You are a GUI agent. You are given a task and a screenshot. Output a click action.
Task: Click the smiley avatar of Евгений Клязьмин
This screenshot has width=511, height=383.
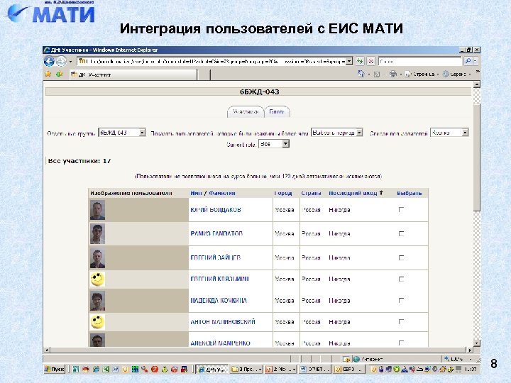(97, 279)
